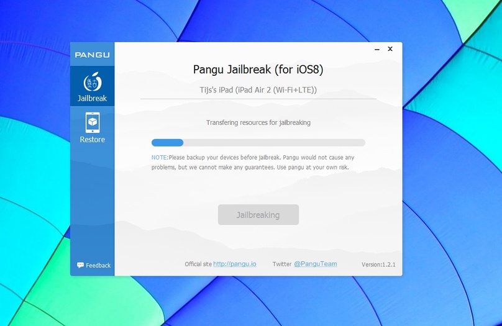Click the "Pangu Jailbreak (for iOS8)" title

click(258, 70)
